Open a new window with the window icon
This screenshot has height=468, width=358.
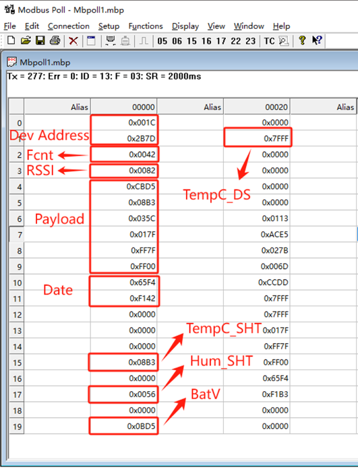[91, 40]
